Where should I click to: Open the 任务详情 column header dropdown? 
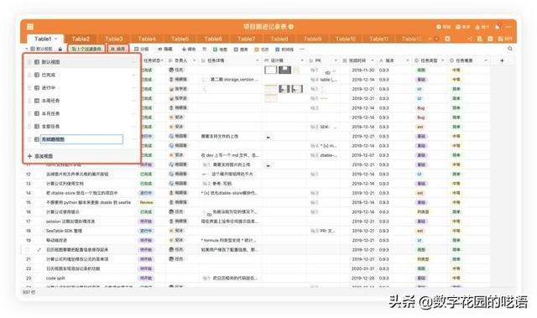(258, 60)
